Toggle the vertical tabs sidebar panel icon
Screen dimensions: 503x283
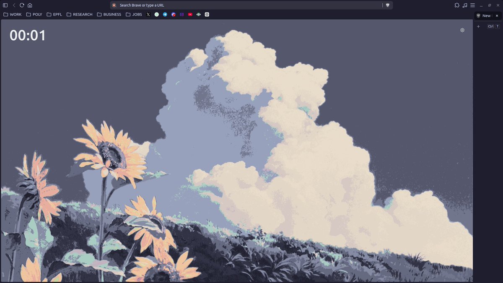click(x=5, y=5)
